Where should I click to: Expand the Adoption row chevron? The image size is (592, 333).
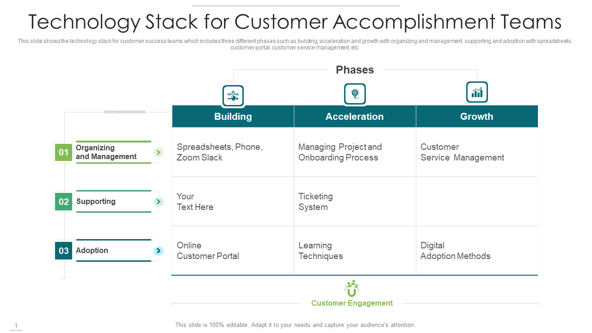click(x=159, y=251)
